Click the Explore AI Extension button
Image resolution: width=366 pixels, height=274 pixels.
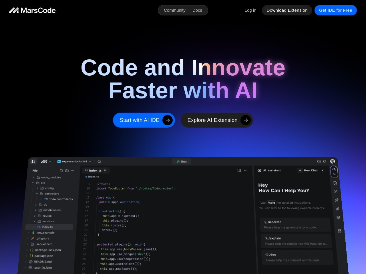pos(217,120)
